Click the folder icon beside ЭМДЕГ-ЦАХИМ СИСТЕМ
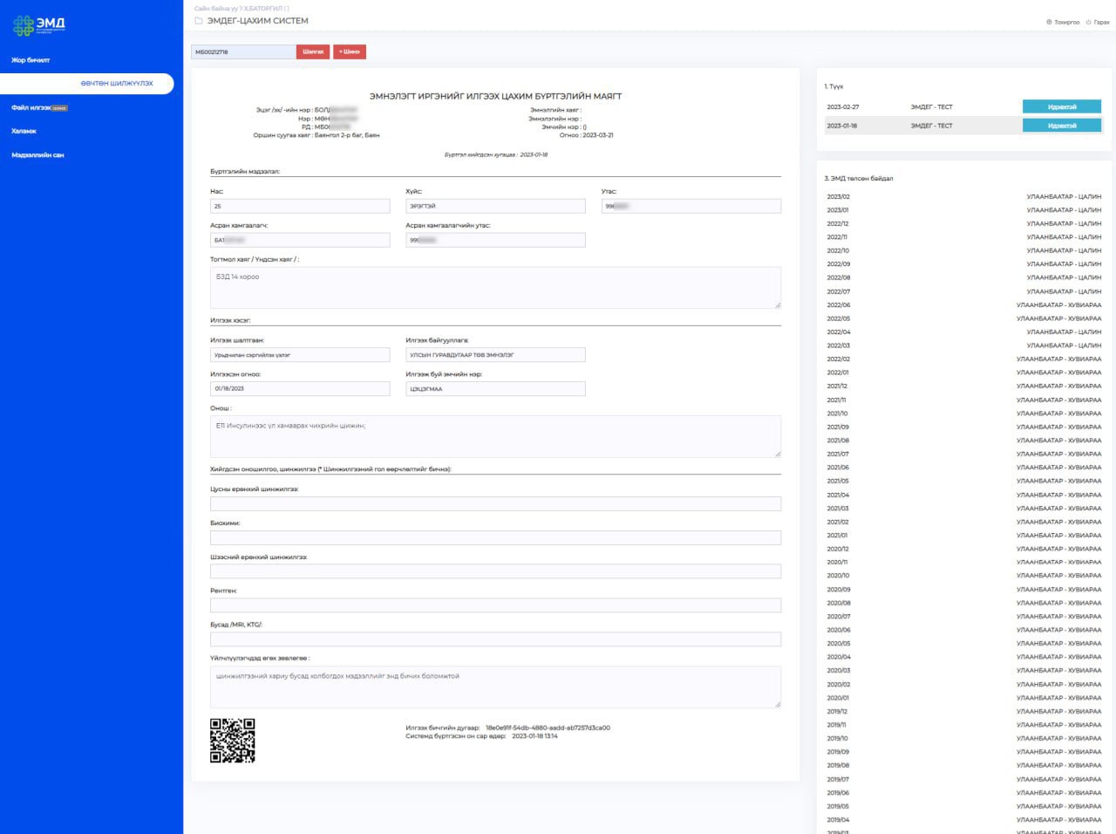 [x=199, y=21]
